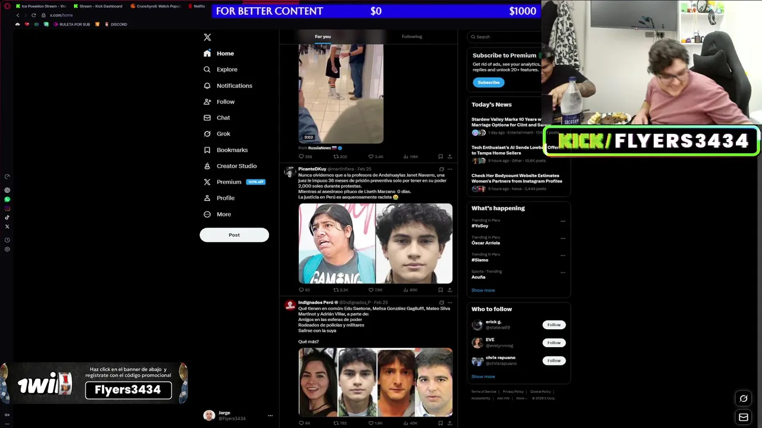Open Grok from the sidebar
Screen dimensions: 762x428
(217, 134)
